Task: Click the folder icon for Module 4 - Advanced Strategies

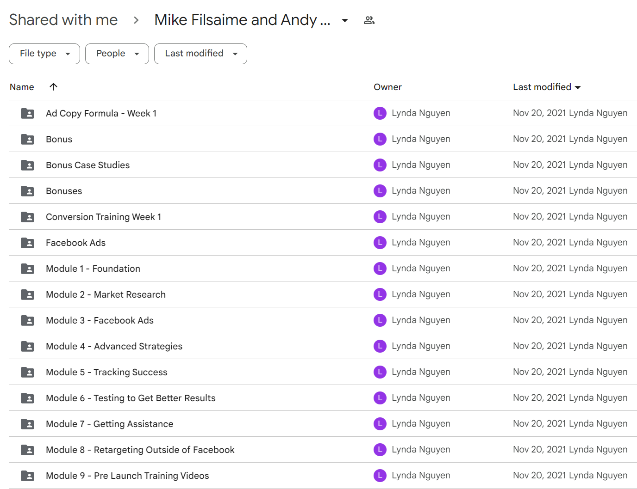Action: coord(27,346)
